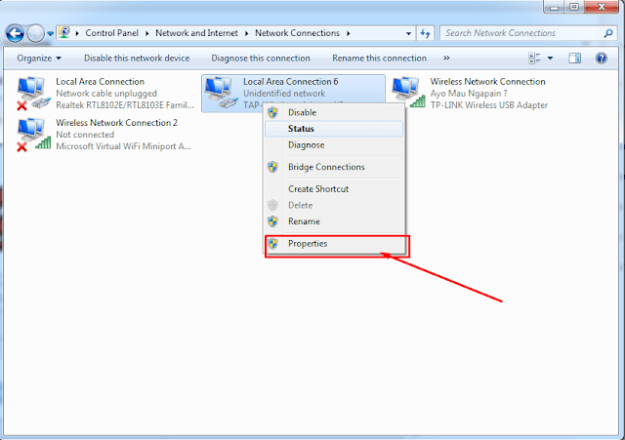Click the Back navigation arrow button
The image size is (625, 440).
17,32
